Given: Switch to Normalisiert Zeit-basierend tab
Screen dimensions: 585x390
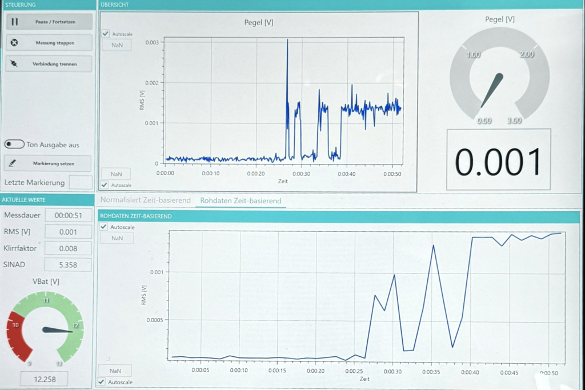Looking at the screenshot, I should click(x=145, y=200).
